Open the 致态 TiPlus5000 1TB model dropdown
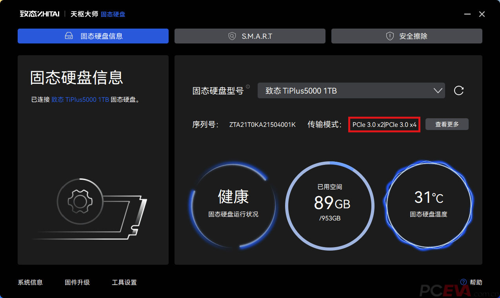This screenshot has height=298, width=500. (x=345, y=90)
